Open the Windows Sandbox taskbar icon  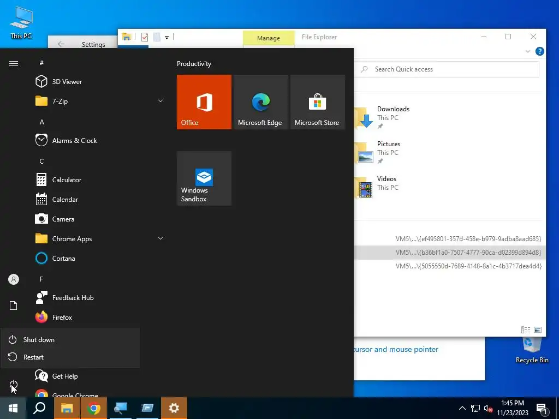tap(147, 408)
